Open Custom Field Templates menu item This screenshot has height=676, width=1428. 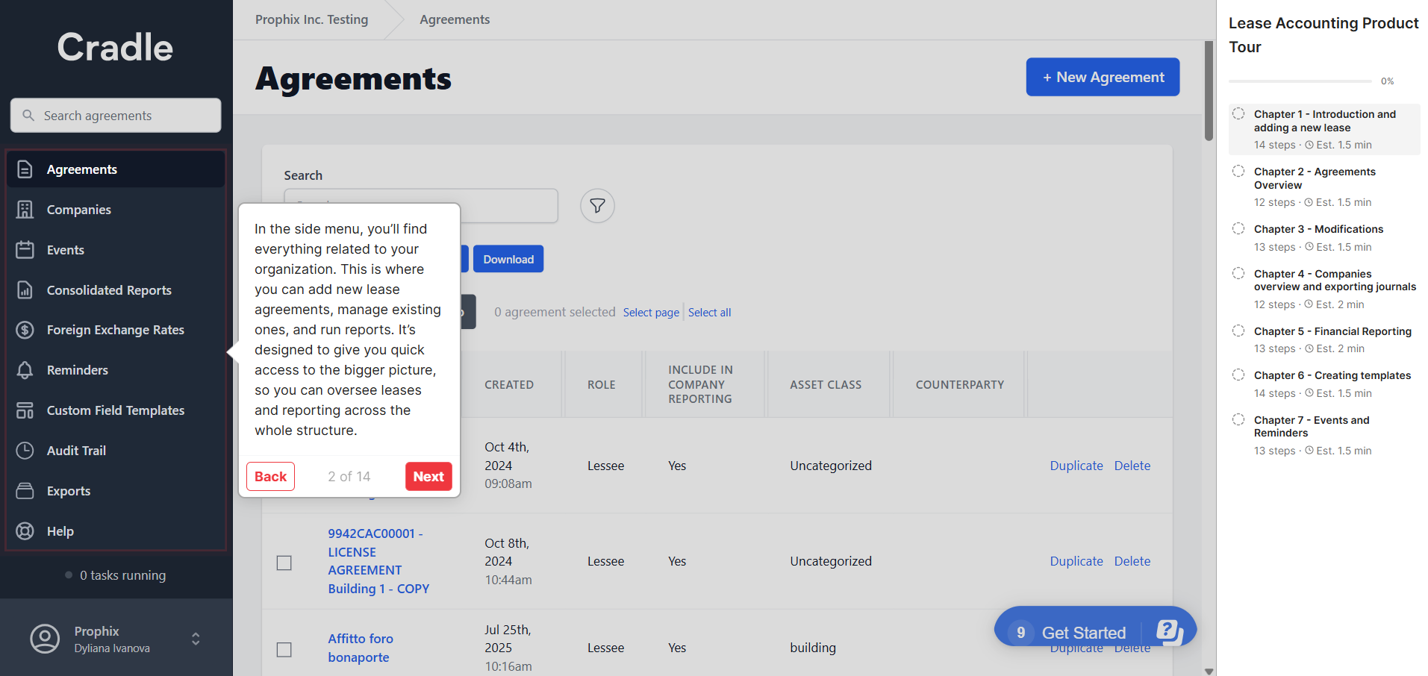click(x=115, y=410)
